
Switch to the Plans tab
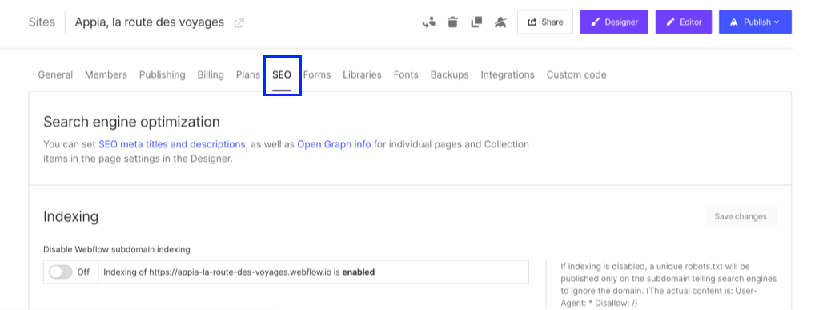(x=248, y=74)
